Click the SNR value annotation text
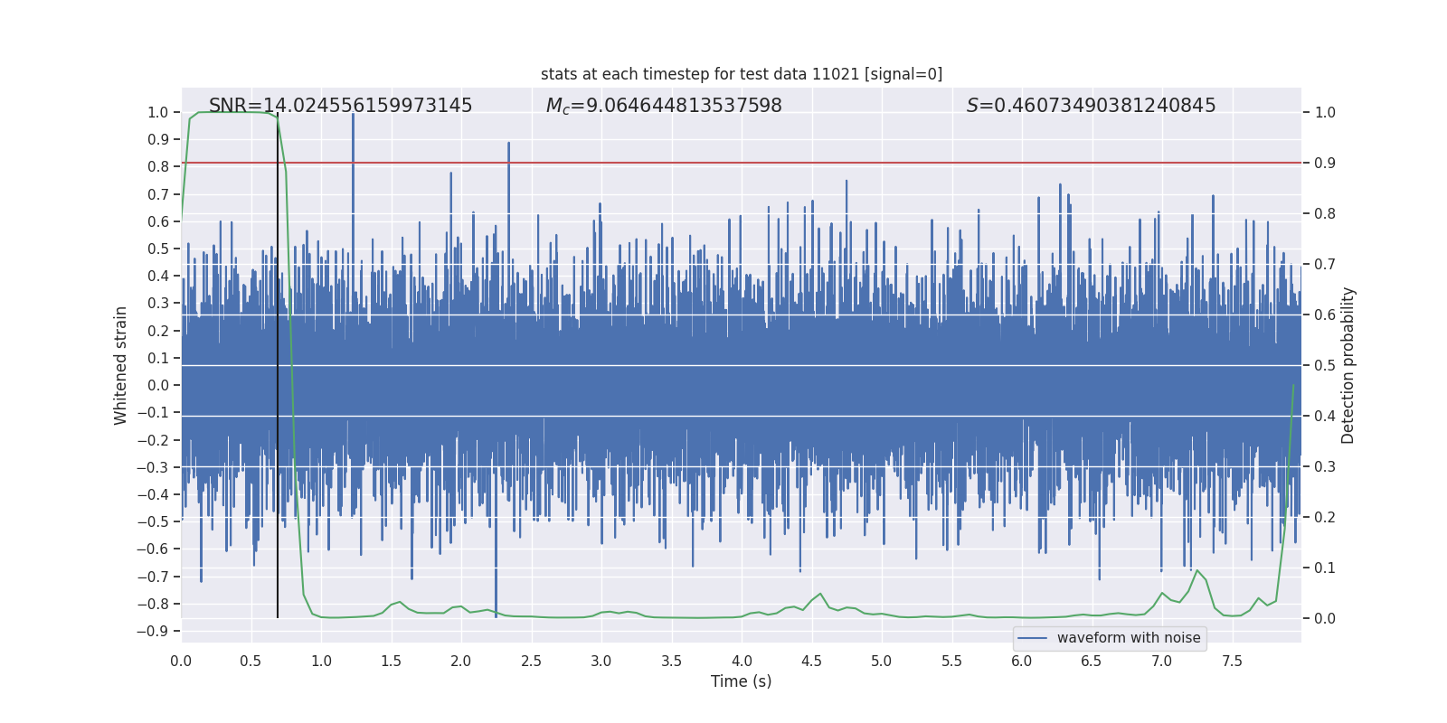This screenshot has width=1447, height=723. click(340, 106)
